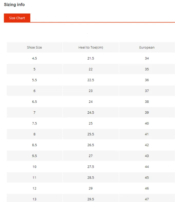Click shoe size 7.5 cell
This screenshot has width=175, height=202.
point(34,123)
